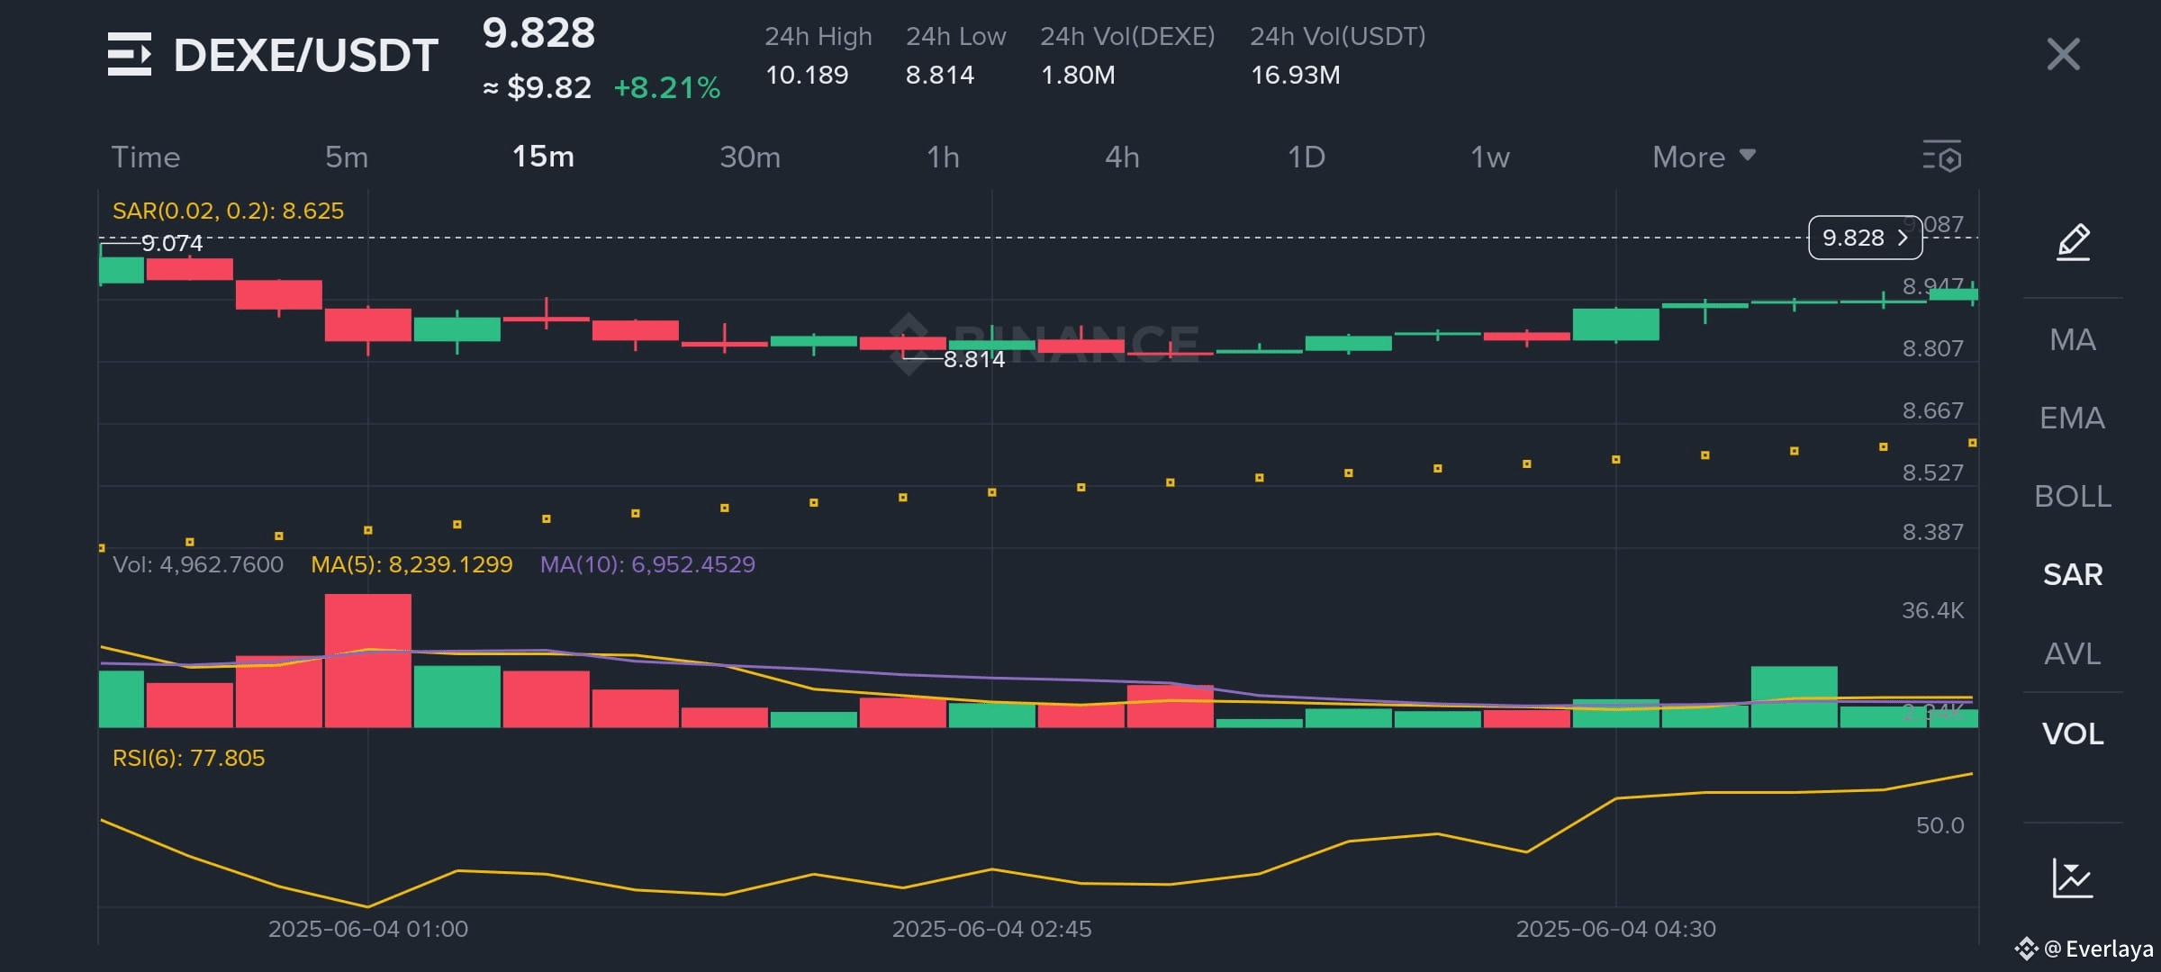
Task: Click the 24h High value 10.189
Action: (807, 75)
